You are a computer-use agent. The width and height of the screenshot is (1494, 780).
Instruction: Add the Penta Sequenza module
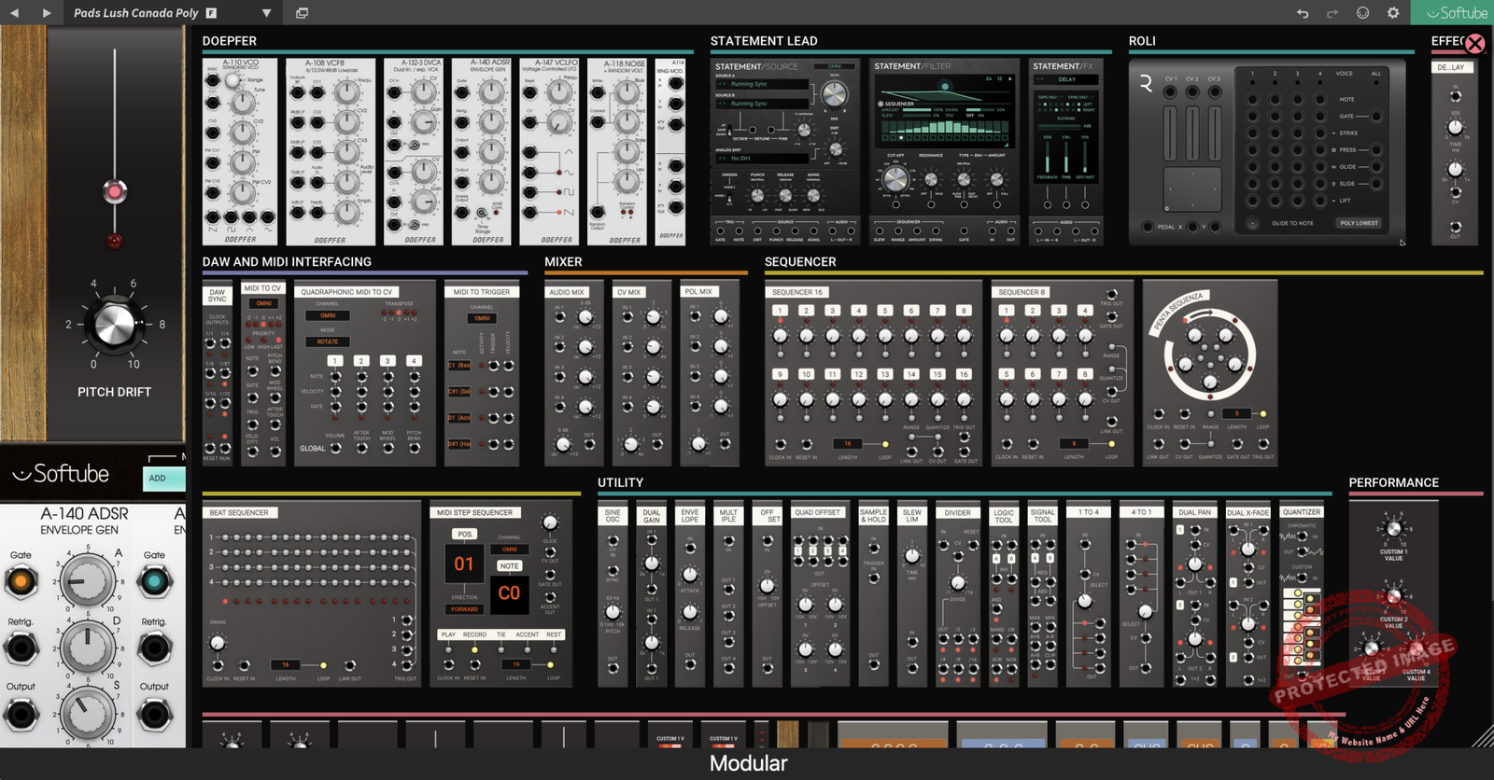(1210, 374)
